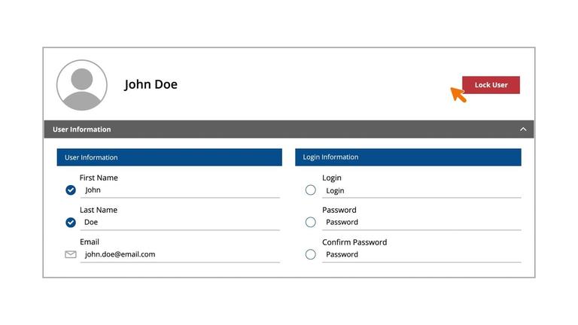Click into the Confirm Password input field
The width and height of the screenshot is (578, 325).
[x=421, y=255]
